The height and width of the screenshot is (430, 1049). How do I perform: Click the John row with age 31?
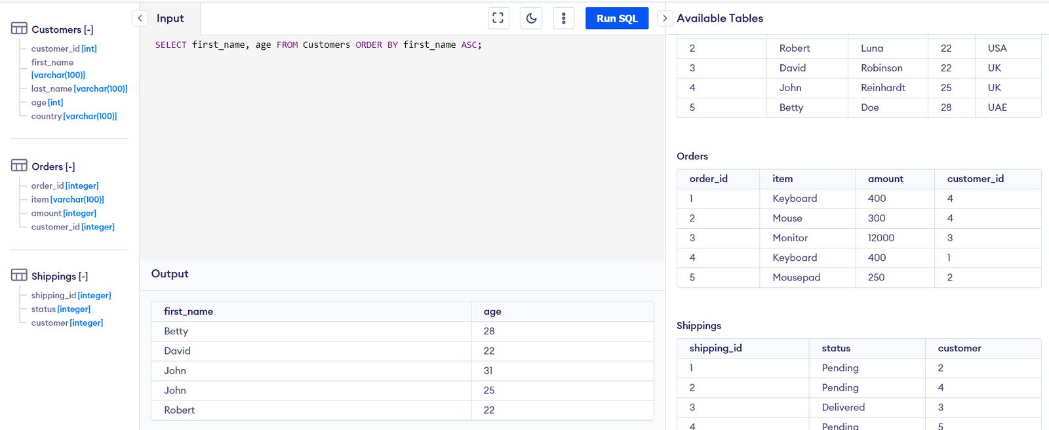[x=403, y=370]
